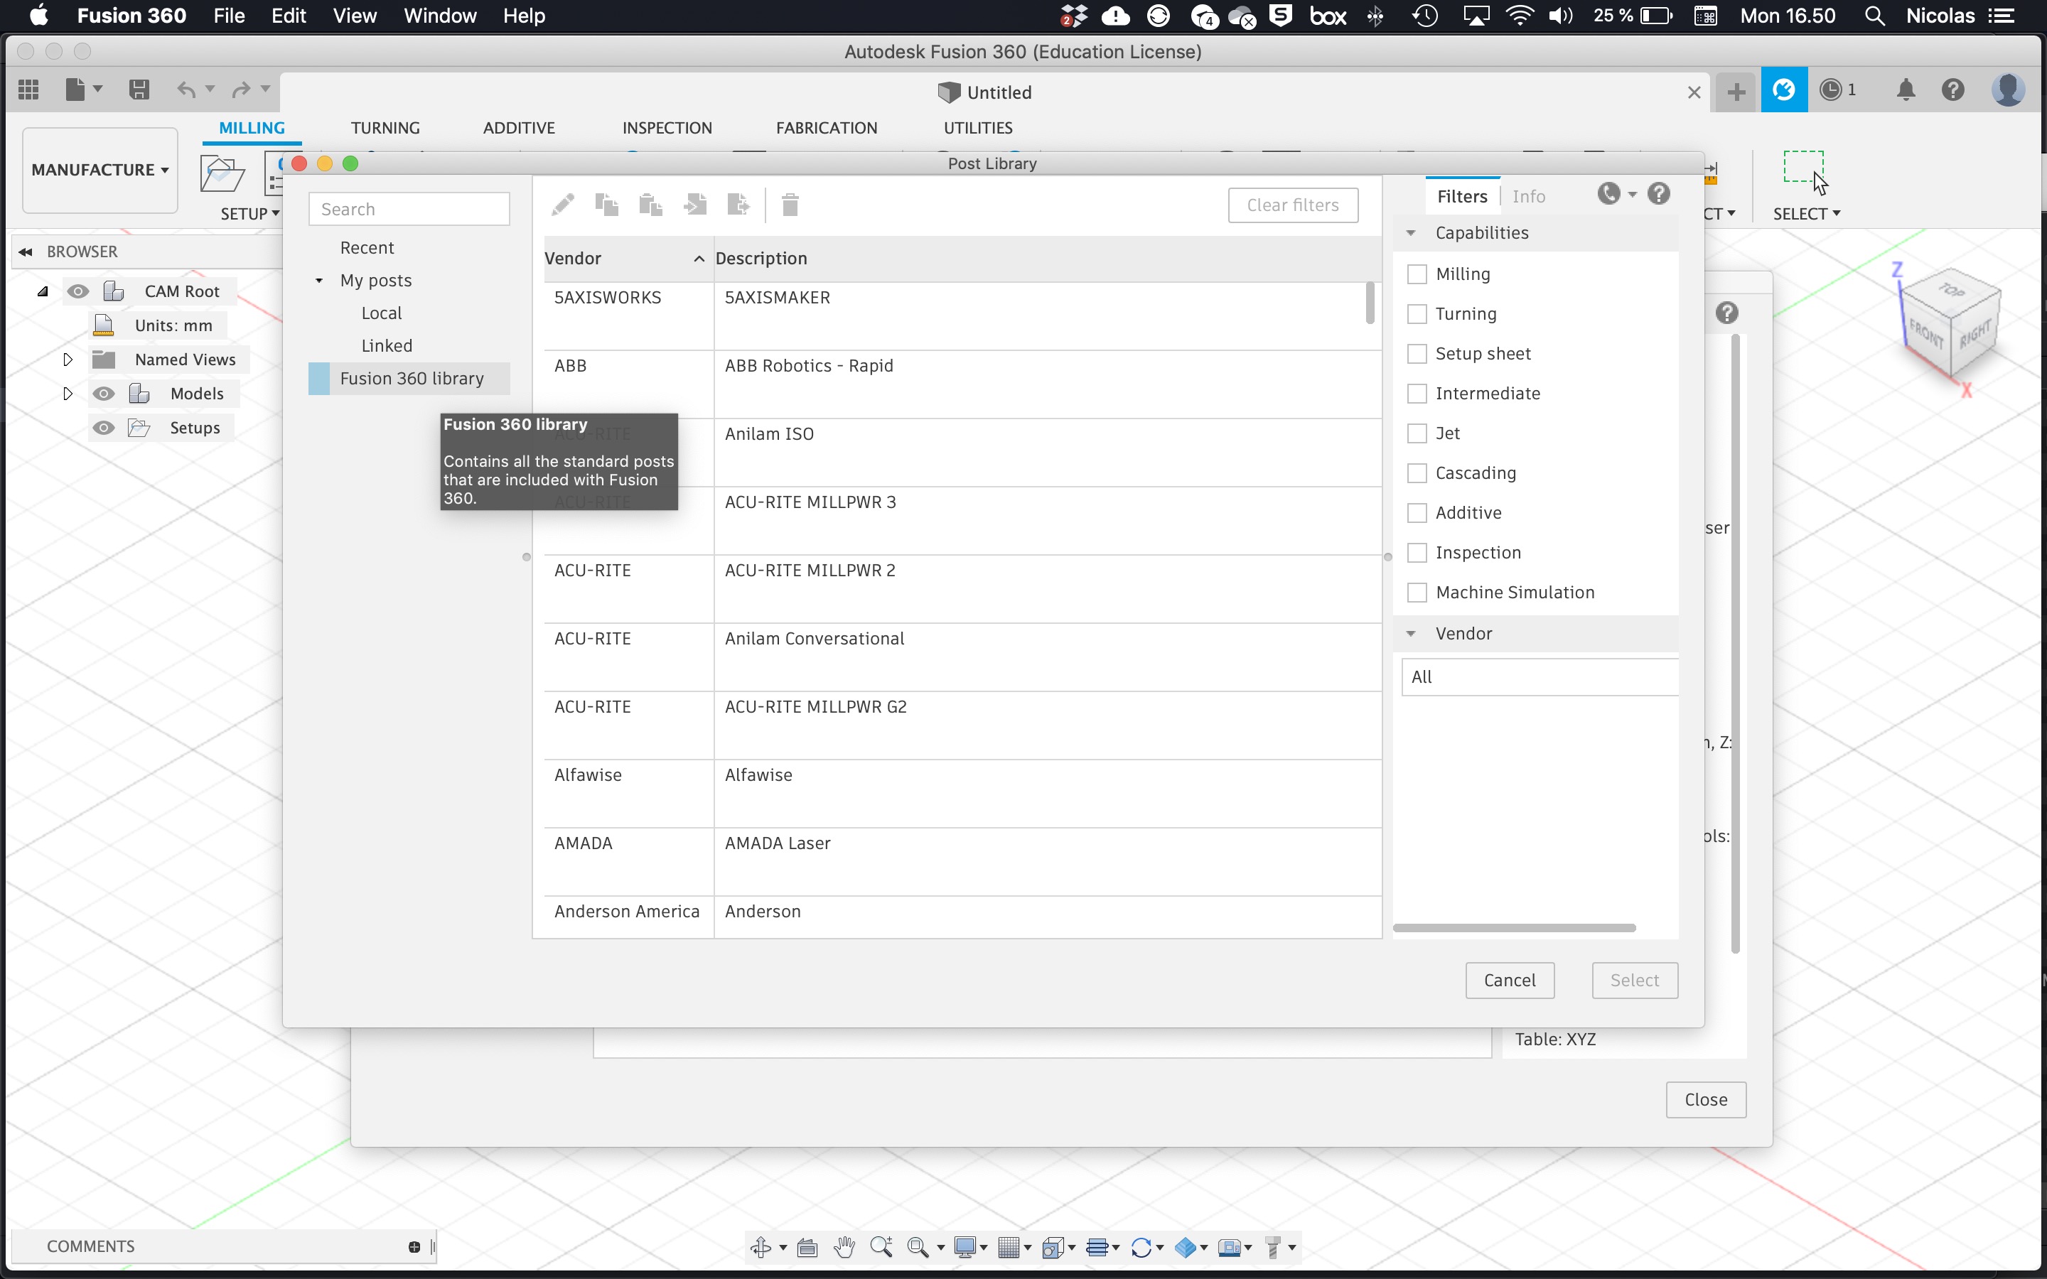Enable the Turning capability filter
Screen dimensions: 2047x1279
pyautogui.click(x=1417, y=314)
